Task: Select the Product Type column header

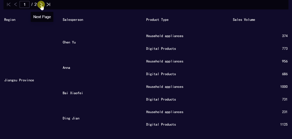Action: [157, 20]
